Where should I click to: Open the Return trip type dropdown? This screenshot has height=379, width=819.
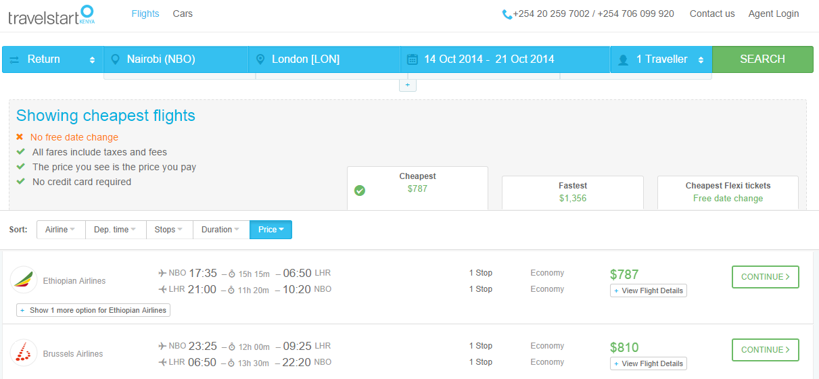click(53, 59)
